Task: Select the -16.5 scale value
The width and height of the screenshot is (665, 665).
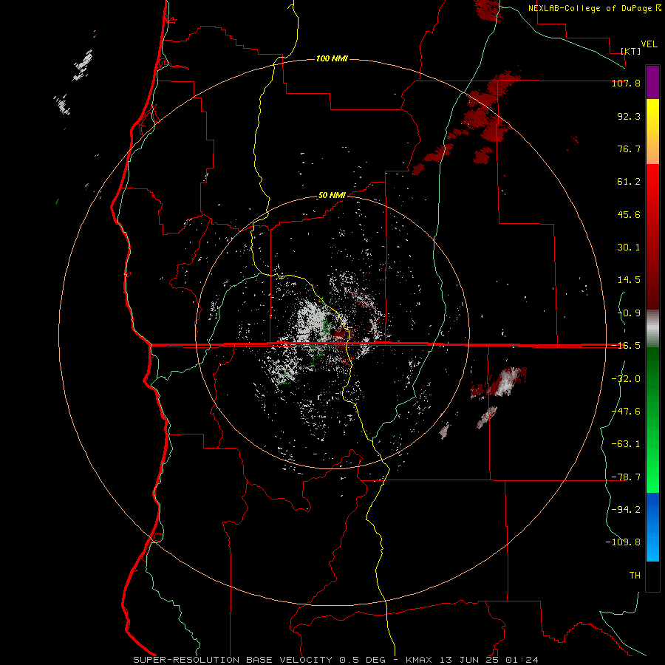Action: click(626, 346)
